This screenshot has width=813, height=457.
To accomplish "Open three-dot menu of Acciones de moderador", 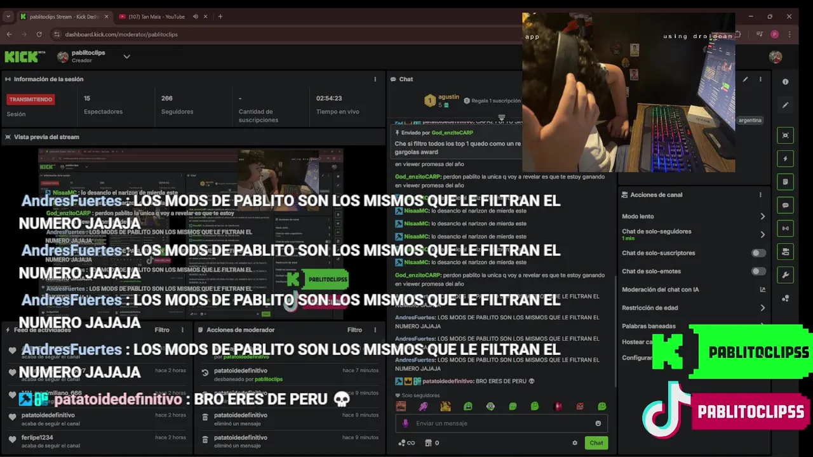I will point(375,330).
